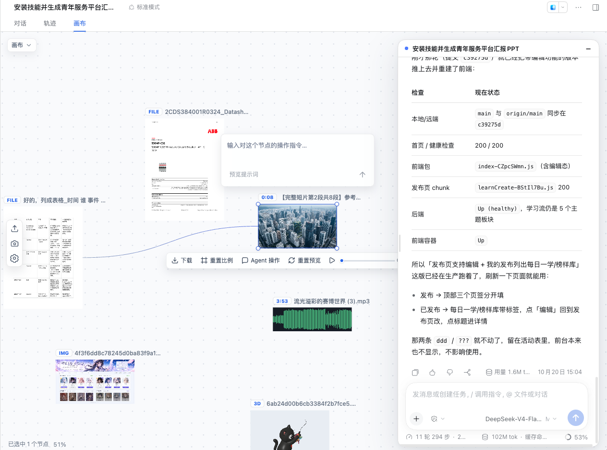607x450 pixels.
Task: Open DeepSeek-V4-Fla... model selector dropdown
Action: pyautogui.click(x=521, y=419)
